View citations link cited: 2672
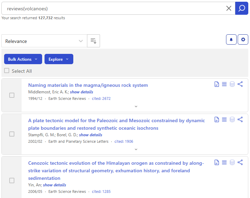This screenshot has width=250, height=198. coord(101,98)
